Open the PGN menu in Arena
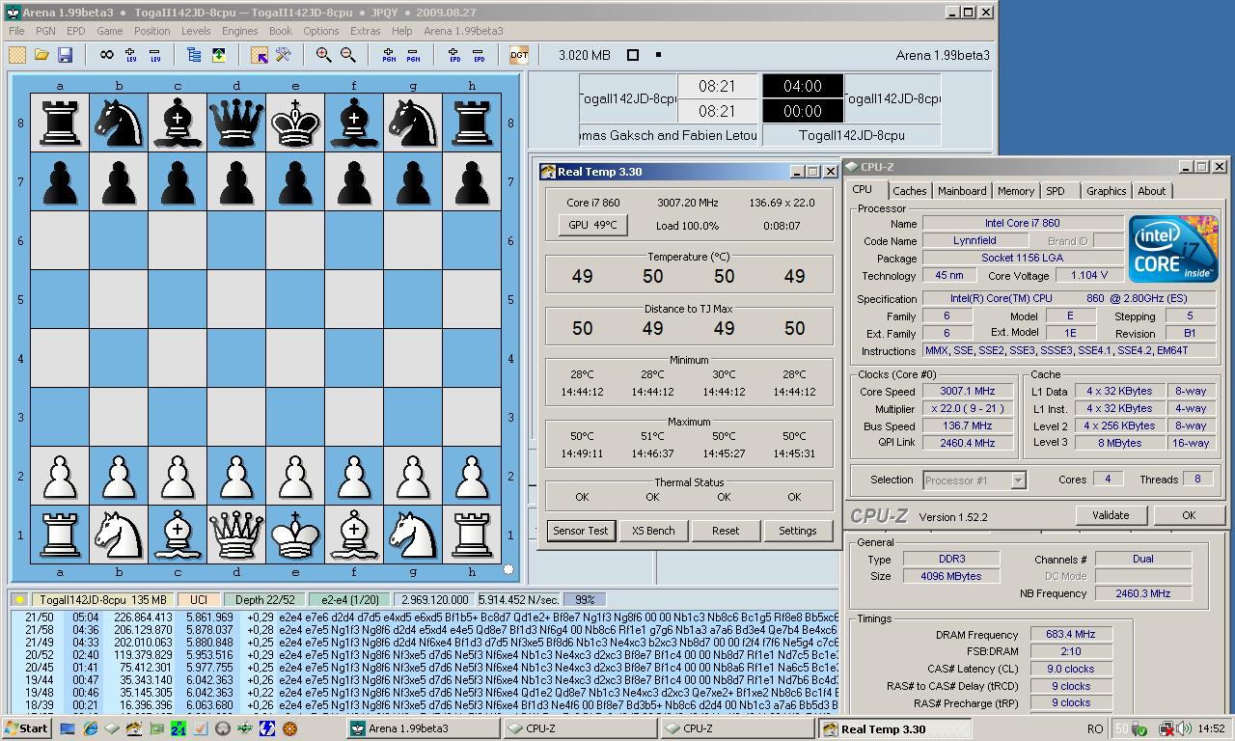Image resolution: width=1235 pixels, height=741 pixels. 44,31
